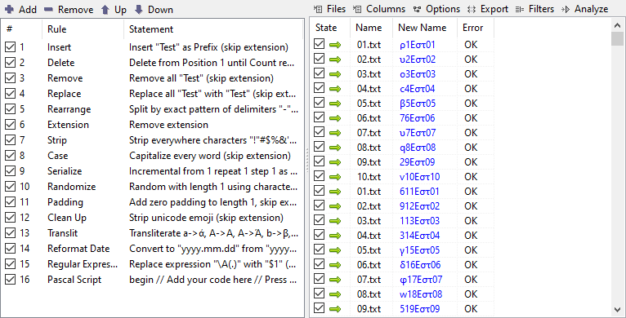Click OK status in 519Εστ09 row

click(471, 309)
